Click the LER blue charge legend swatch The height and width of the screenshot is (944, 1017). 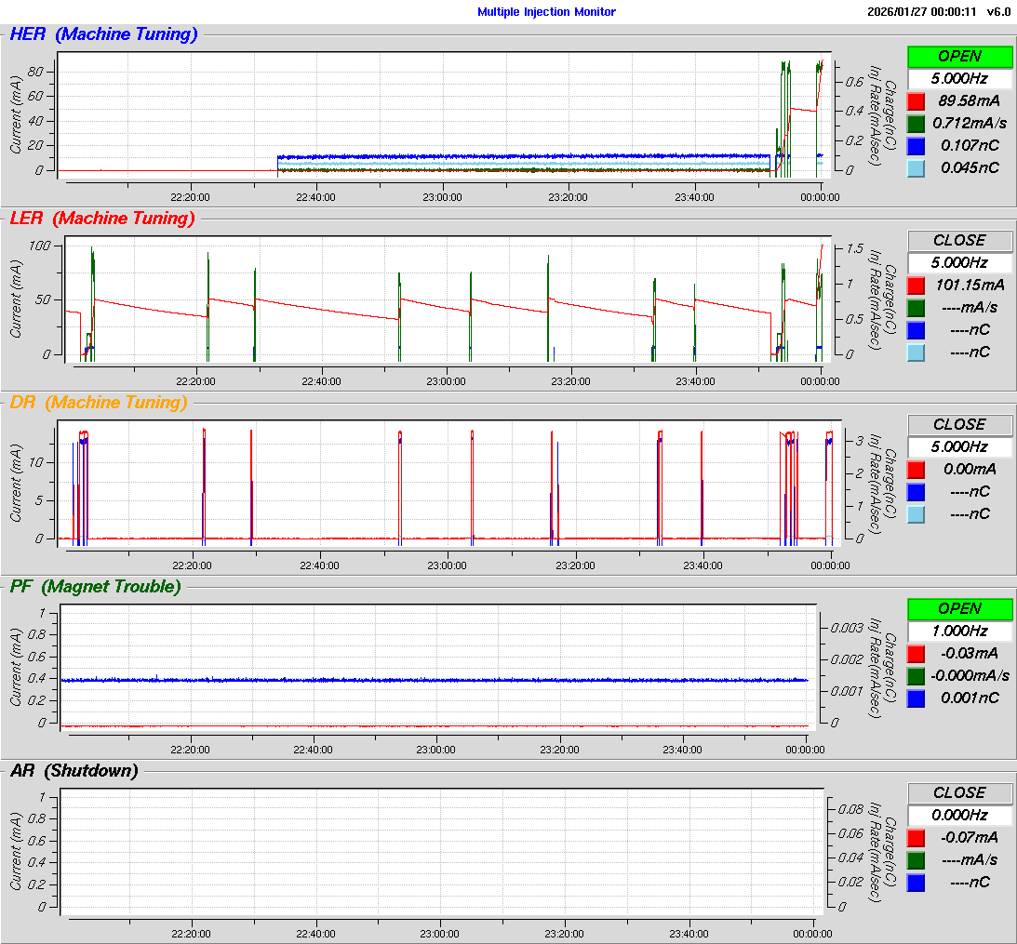916,329
